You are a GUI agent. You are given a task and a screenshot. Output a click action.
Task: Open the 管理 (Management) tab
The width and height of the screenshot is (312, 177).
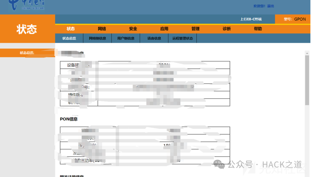[x=195, y=28]
